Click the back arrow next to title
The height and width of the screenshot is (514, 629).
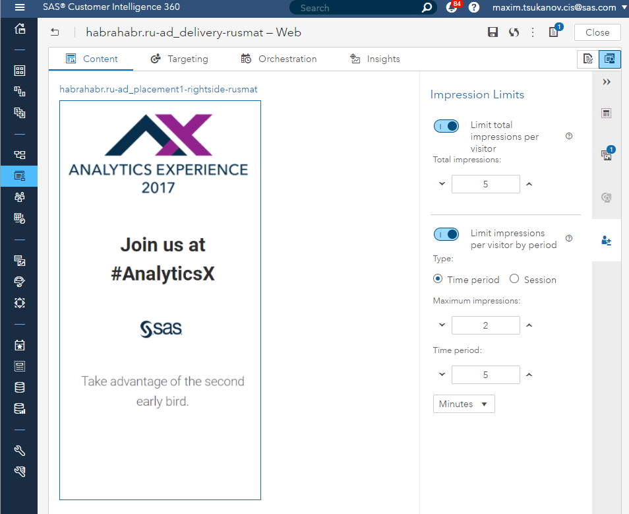pyautogui.click(x=55, y=32)
